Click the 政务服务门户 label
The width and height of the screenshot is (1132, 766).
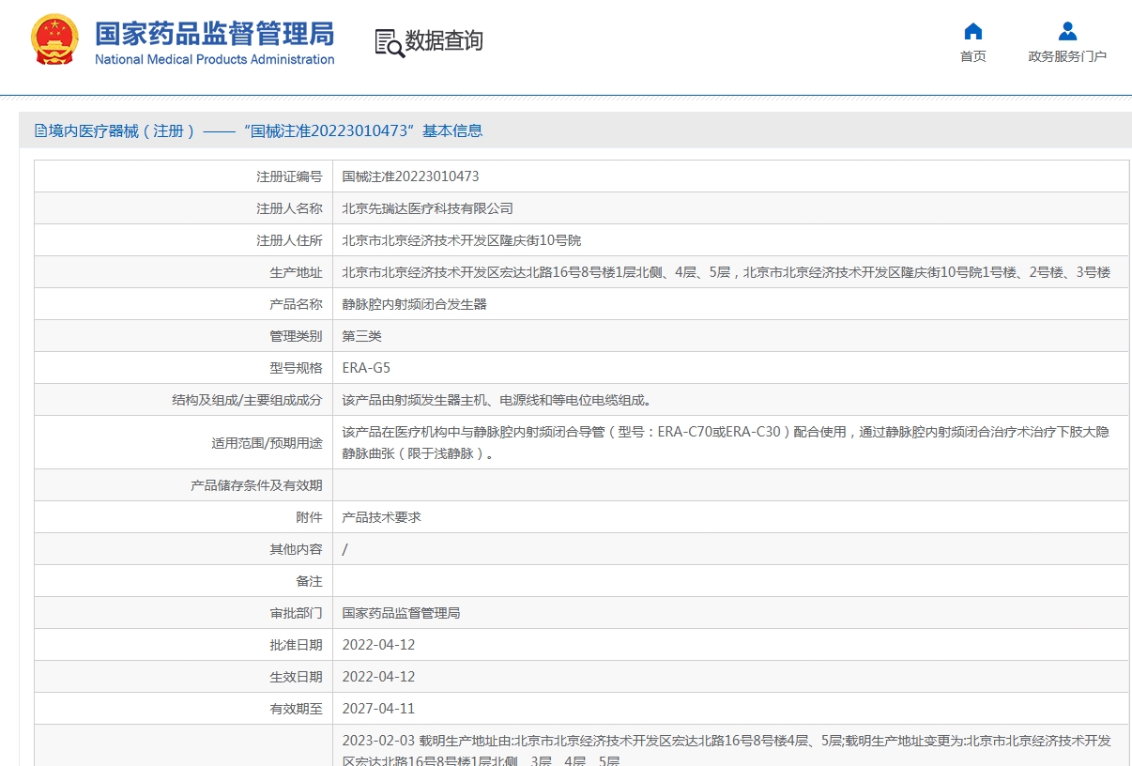coord(1067,56)
